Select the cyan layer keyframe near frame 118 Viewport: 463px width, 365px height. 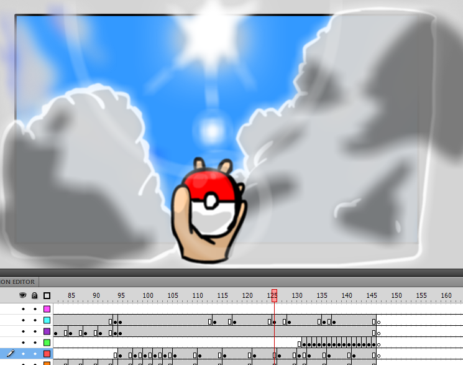[x=234, y=322]
